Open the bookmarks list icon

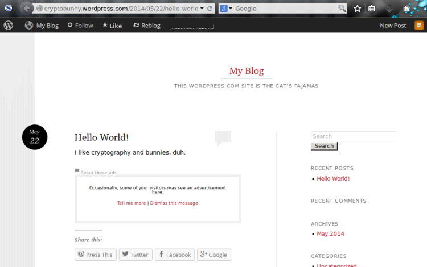pos(372,9)
